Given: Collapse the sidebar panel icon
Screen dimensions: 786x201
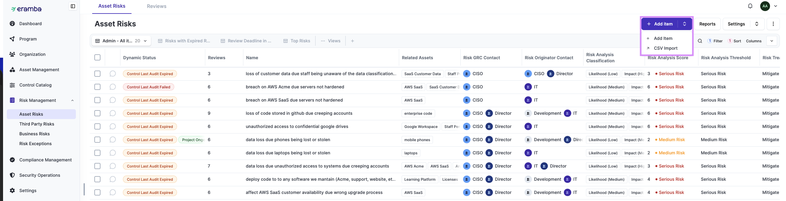Looking at the screenshot, I should tap(73, 6).
